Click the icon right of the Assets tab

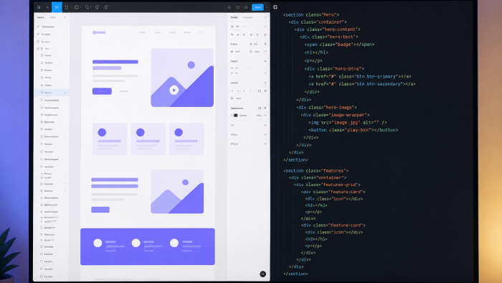coord(65,17)
